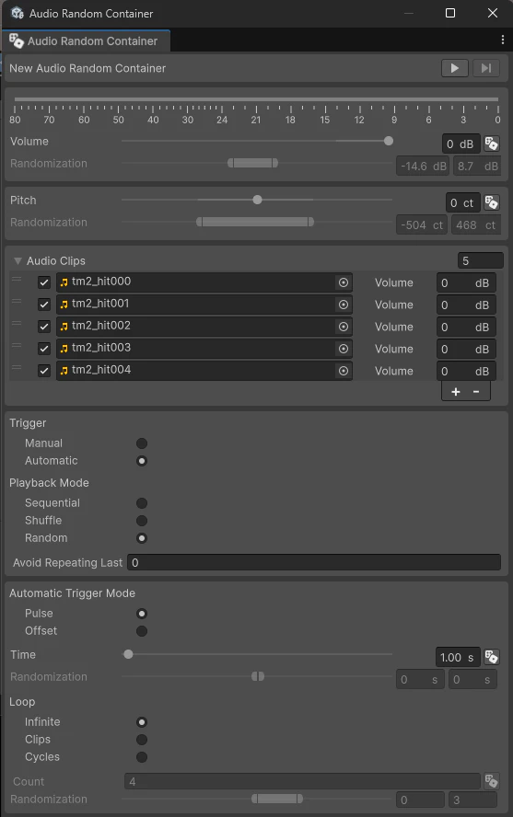Click tm2_hit000 Volume dB field

click(465, 283)
